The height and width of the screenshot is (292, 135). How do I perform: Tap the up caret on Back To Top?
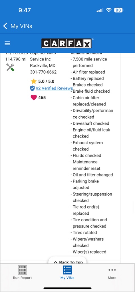coord(55,262)
